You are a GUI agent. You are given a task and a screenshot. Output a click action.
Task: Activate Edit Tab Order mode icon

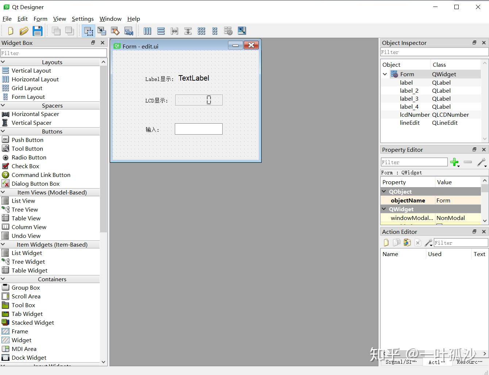pyautogui.click(x=128, y=31)
